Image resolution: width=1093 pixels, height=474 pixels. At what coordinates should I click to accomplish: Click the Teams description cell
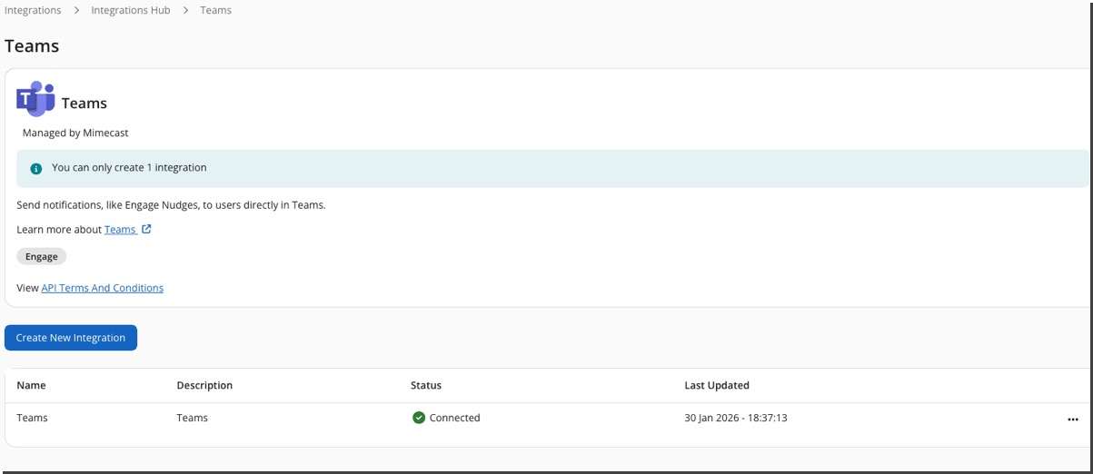pos(193,418)
